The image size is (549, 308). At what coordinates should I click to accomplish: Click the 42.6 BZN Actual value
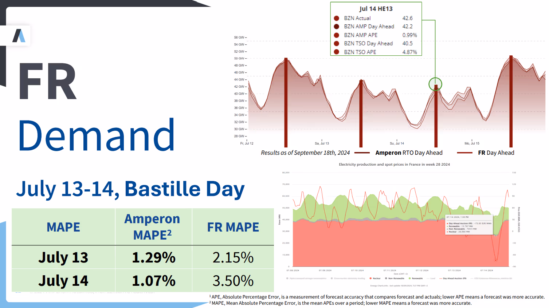(x=407, y=18)
